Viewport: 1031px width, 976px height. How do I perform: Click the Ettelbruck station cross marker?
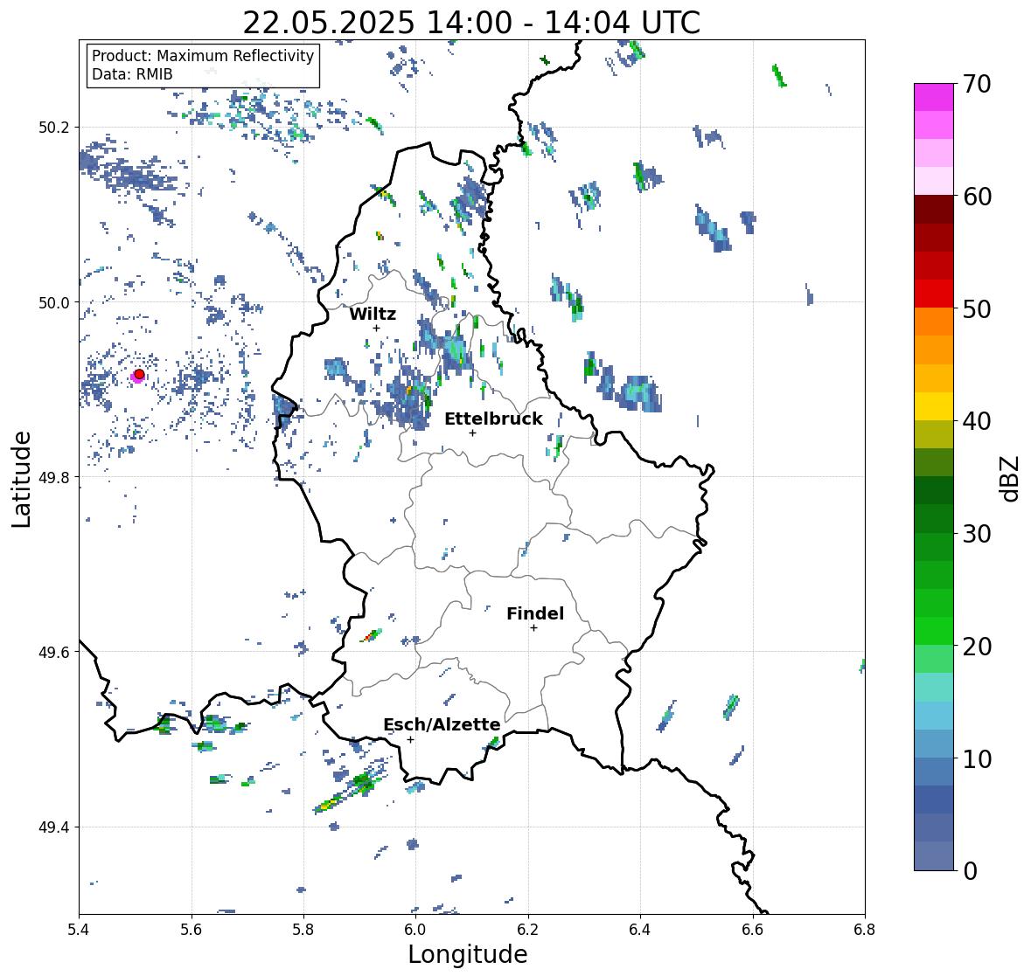point(472,433)
